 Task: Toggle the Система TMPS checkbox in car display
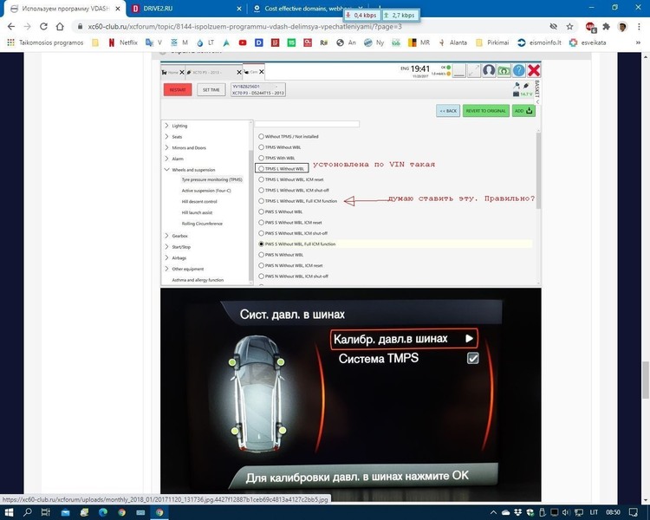tap(472, 358)
